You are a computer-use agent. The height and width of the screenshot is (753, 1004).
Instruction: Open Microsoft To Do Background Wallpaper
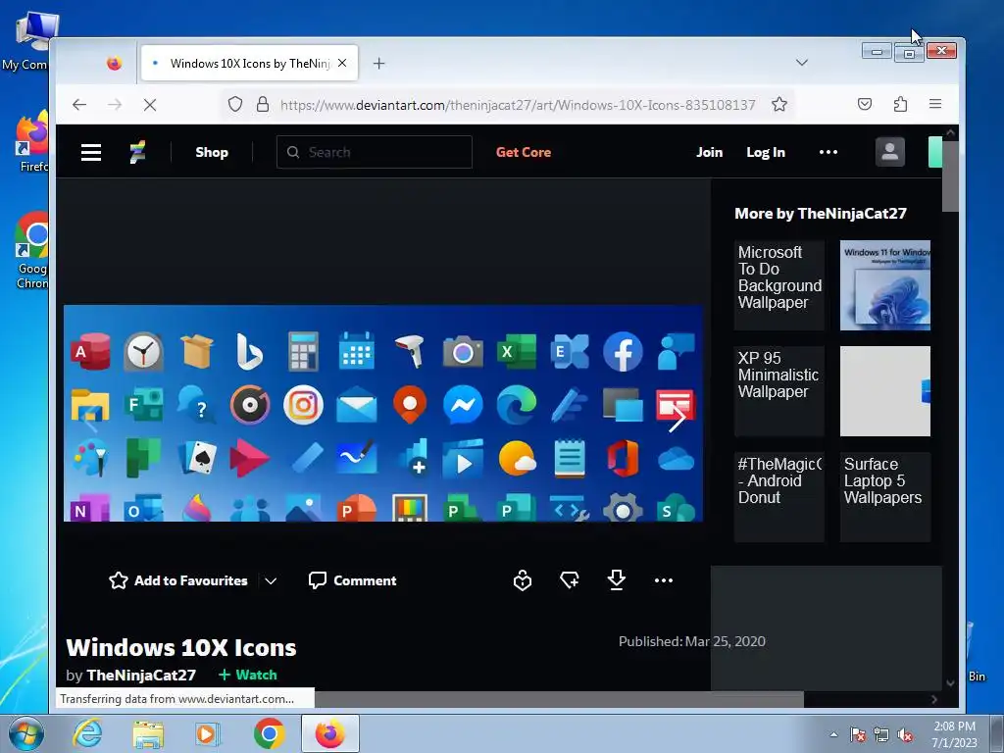779,285
